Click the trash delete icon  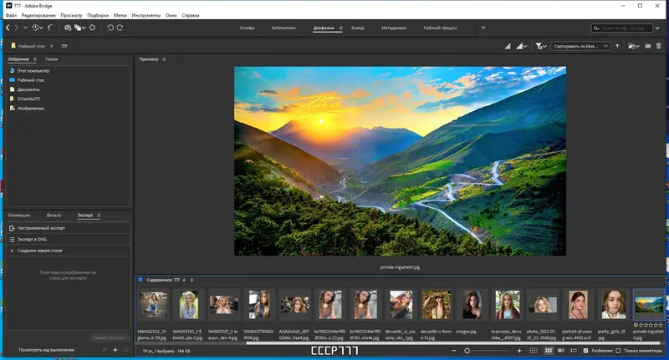pyautogui.click(x=658, y=46)
